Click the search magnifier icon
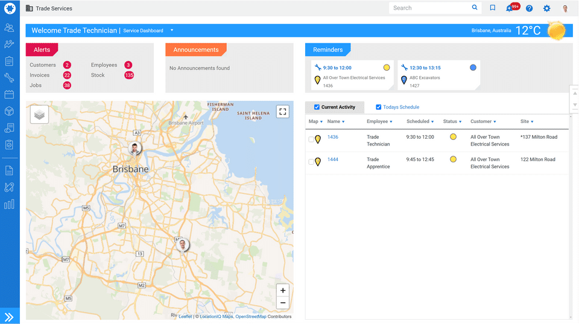This screenshot has width=579, height=324. [475, 7]
